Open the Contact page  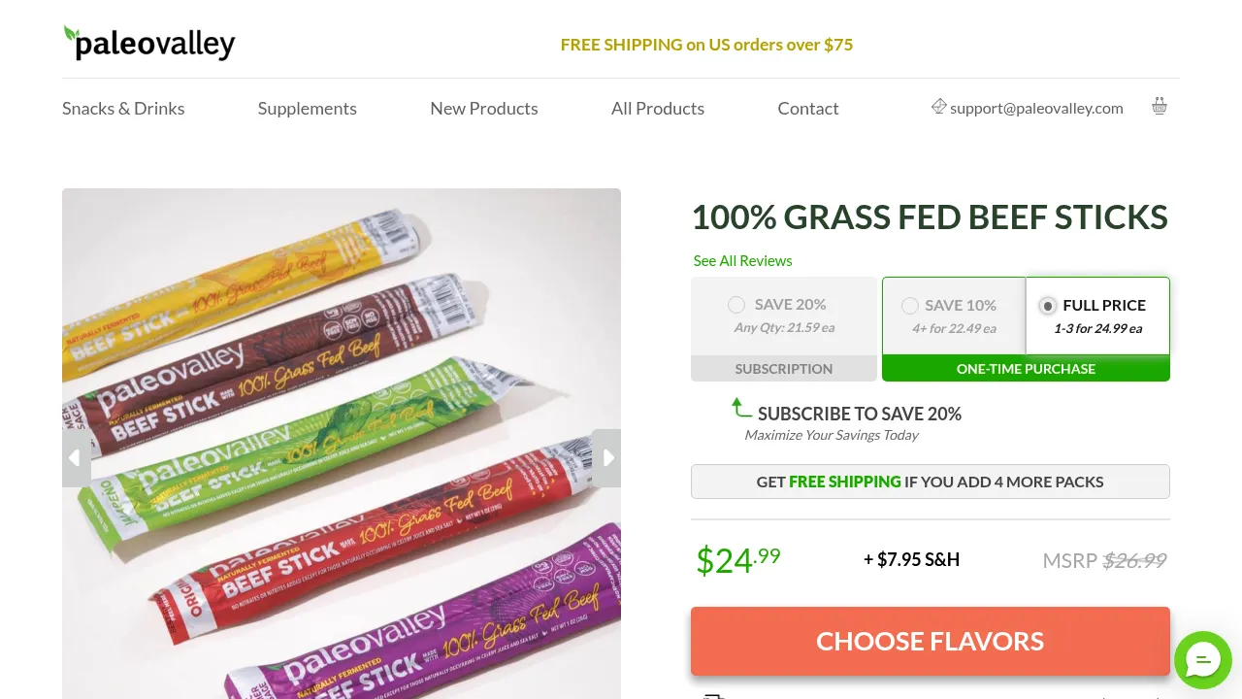point(807,109)
